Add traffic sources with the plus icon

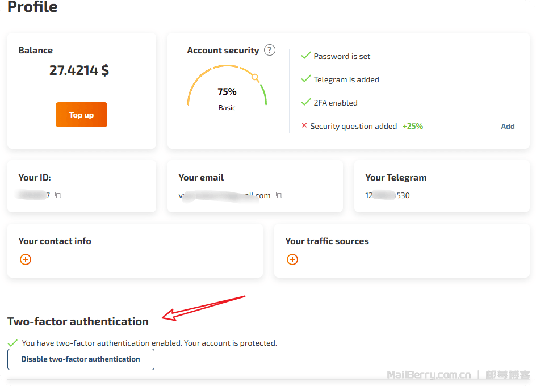tap(292, 259)
